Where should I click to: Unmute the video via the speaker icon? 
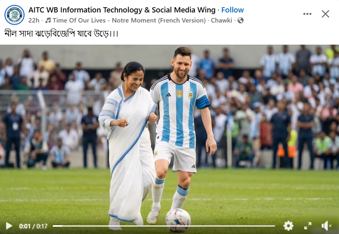327,226
